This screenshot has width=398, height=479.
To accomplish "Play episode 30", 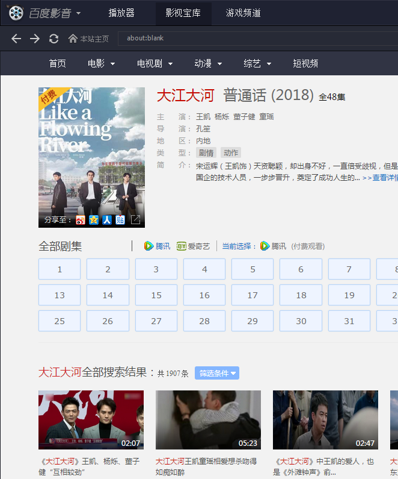I will [x=301, y=321].
